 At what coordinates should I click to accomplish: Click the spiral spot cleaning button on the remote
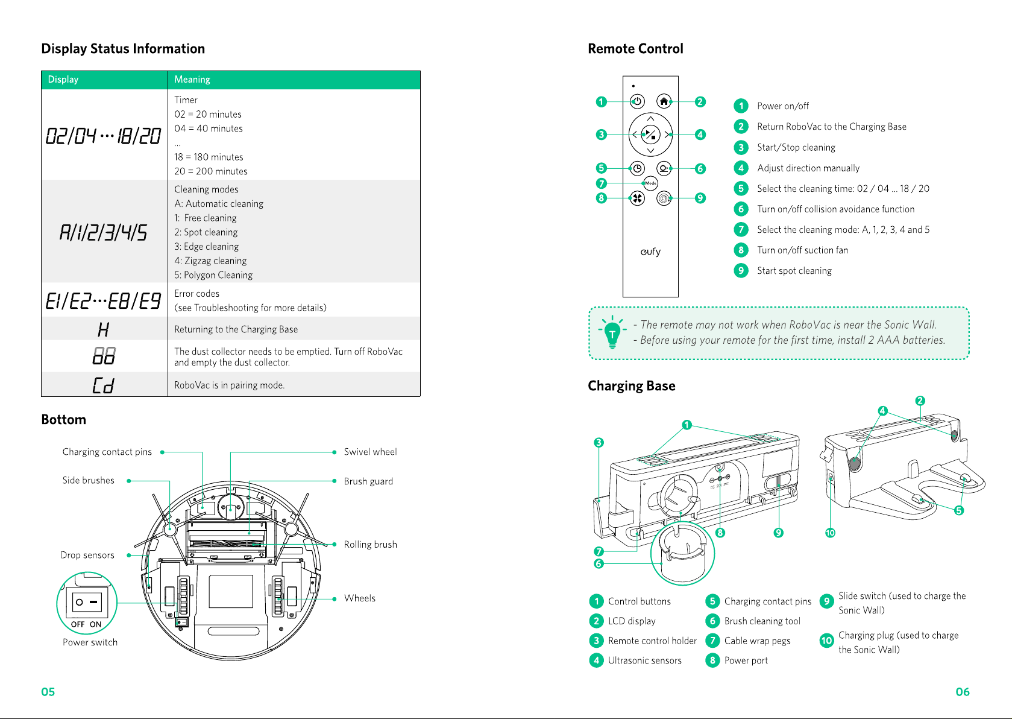664,198
